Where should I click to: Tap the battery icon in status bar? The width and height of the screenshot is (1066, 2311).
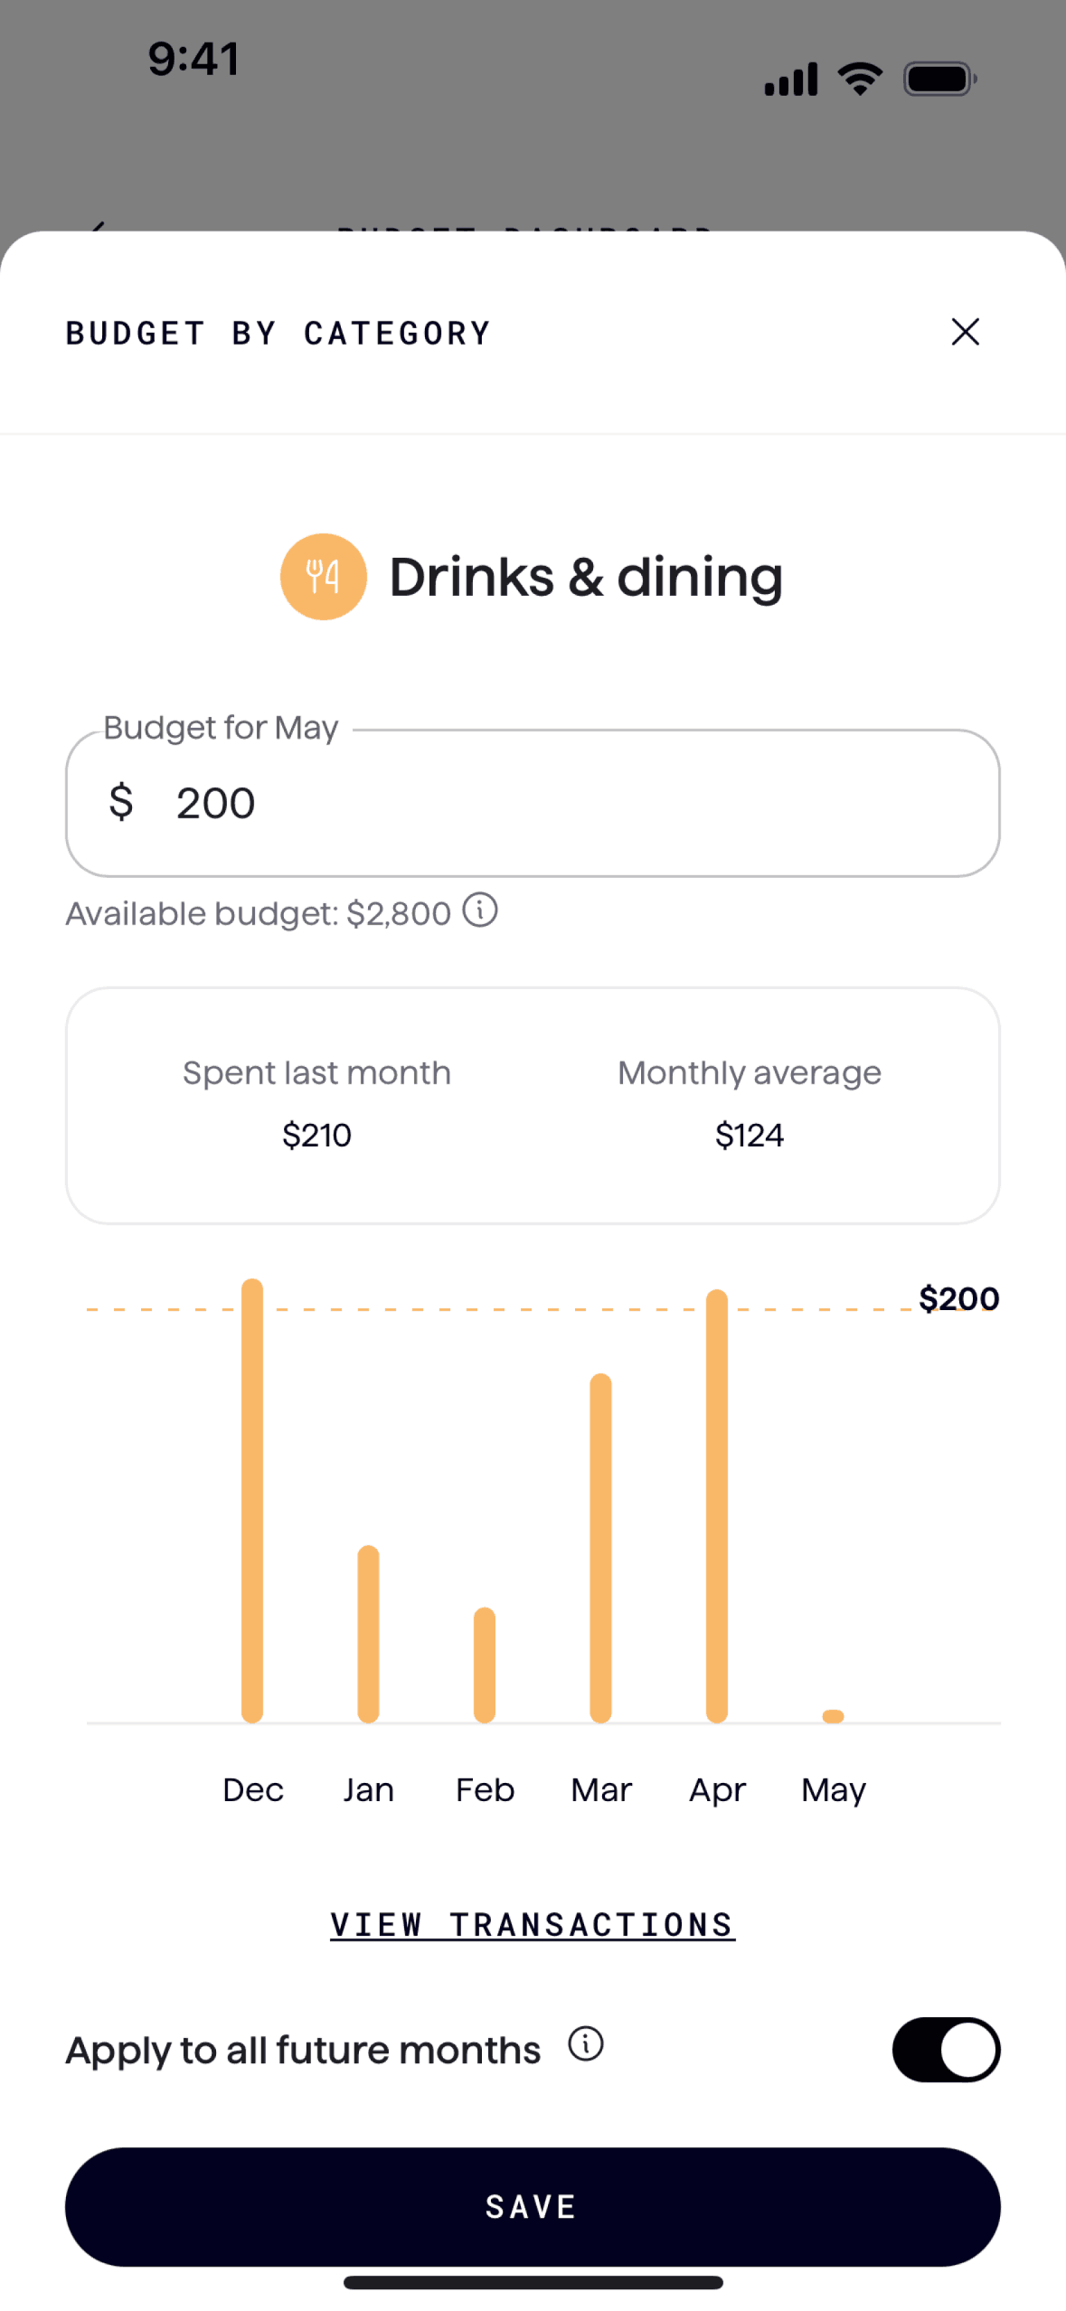[x=939, y=79]
